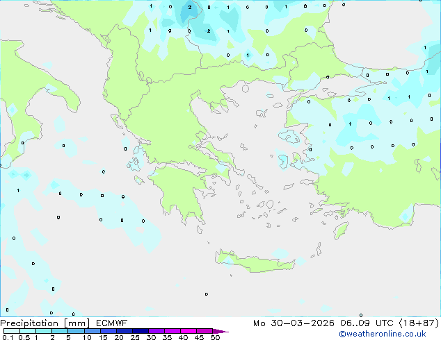Select the "45" legend scale label

pyautogui.click(x=199, y=337)
